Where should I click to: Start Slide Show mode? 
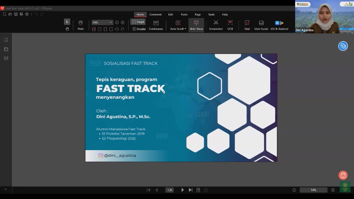pyautogui.click(x=196, y=25)
